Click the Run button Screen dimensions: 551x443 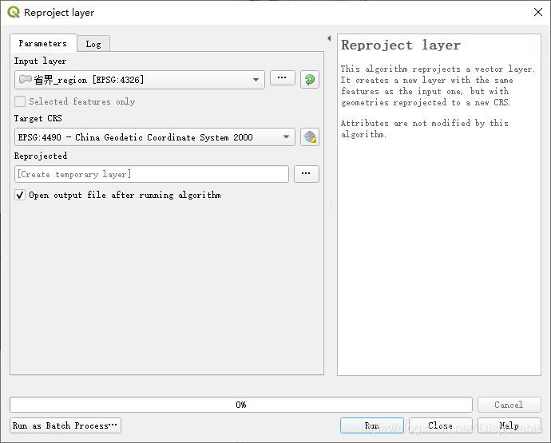click(x=372, y=425)
